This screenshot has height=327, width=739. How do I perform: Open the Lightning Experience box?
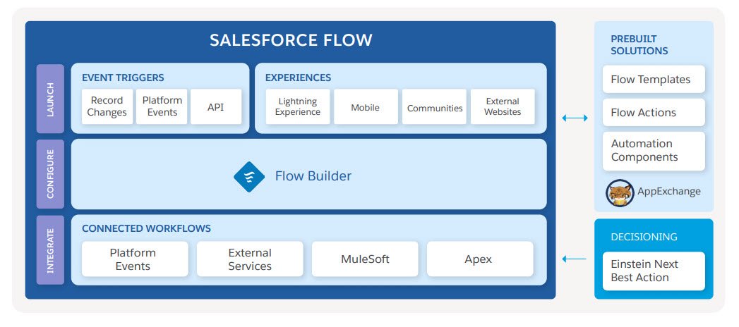[298, 107]
